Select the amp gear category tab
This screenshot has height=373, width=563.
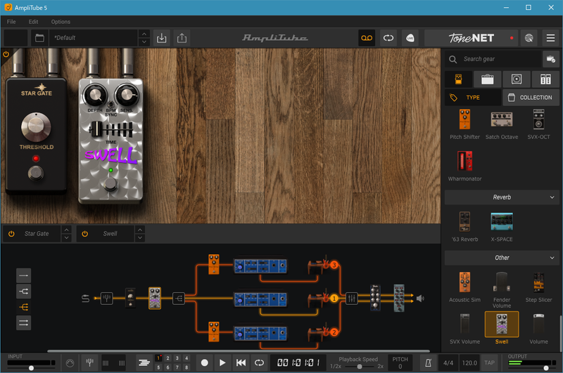point(487,79)
